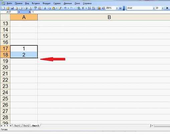Viewport: 170px width, 135px height.
Task: Select row 22 header
Action: (x=5, y=80)
